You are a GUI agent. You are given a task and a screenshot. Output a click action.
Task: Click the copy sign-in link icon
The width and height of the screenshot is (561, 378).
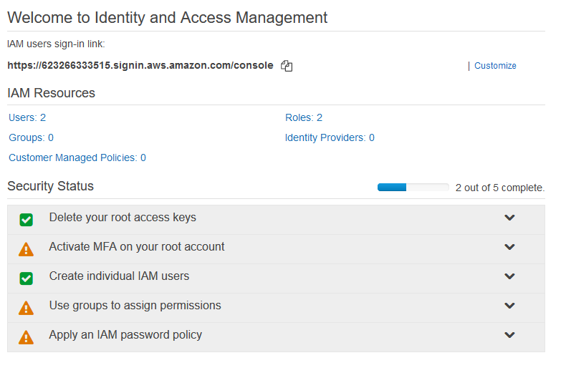click(x=287, y=66)
